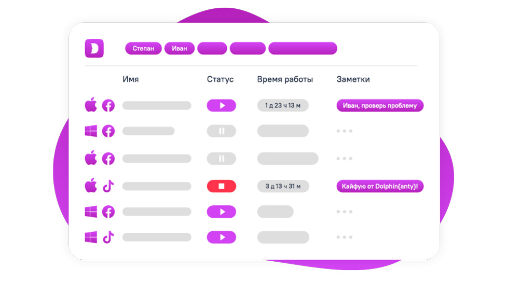Click the TikTok icon in last row
Viewport: 508px width, 282px height.
coord(108,237)
